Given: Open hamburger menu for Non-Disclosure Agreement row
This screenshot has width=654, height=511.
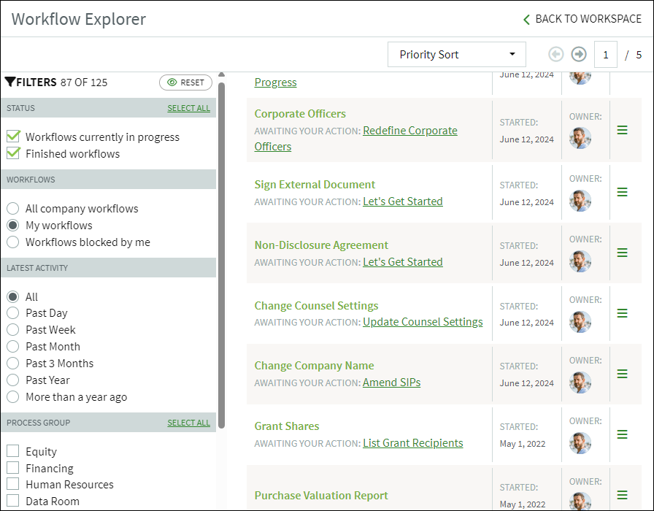Looking at the screenshot, I should point(622,253).
